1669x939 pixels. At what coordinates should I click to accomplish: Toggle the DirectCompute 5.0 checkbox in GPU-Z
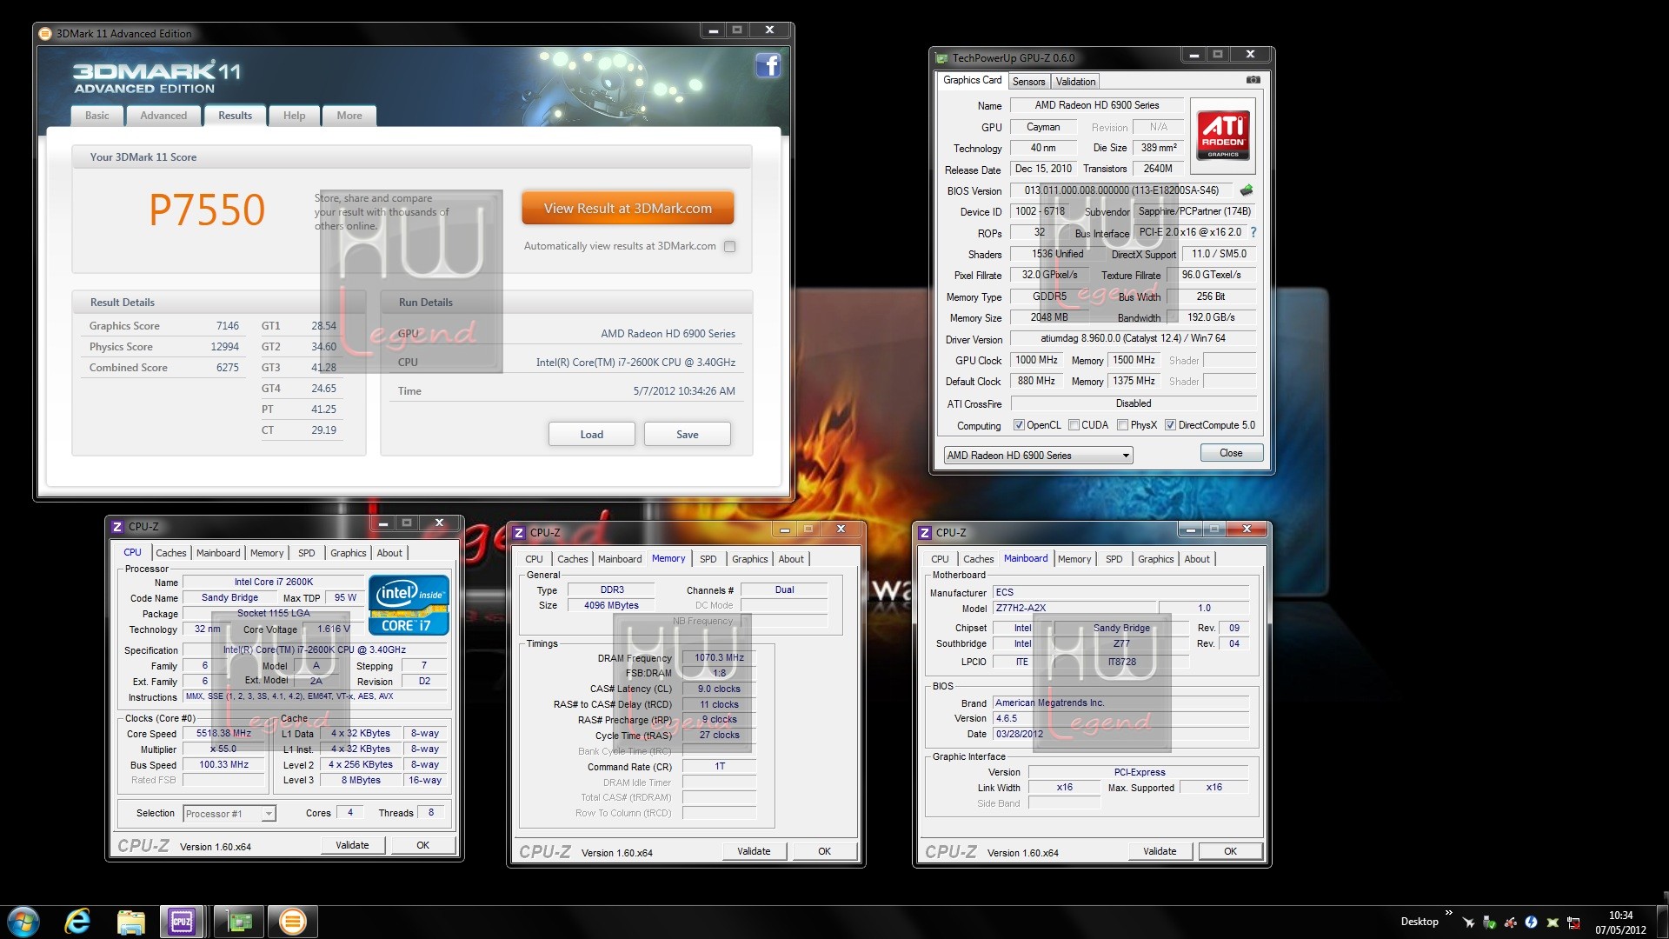click(1170, 425)
